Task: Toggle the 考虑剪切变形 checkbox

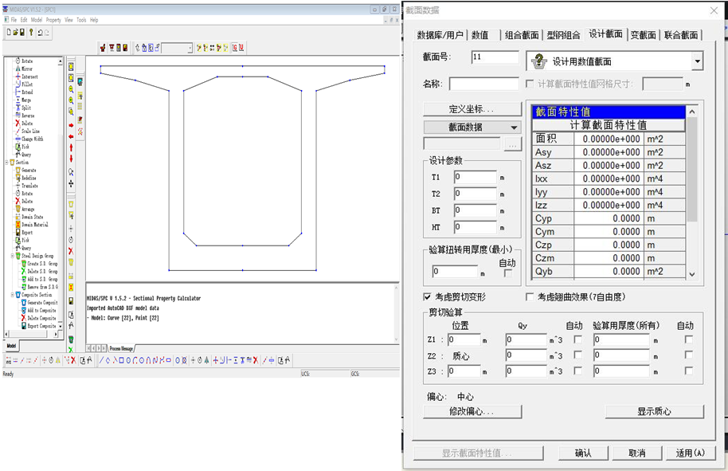Action: (x=428, y=297)
